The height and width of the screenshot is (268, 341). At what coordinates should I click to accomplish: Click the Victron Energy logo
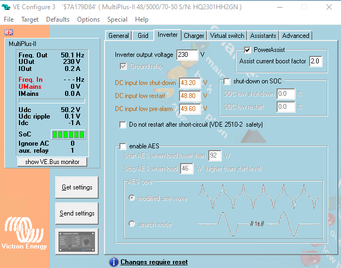(24, 233)
